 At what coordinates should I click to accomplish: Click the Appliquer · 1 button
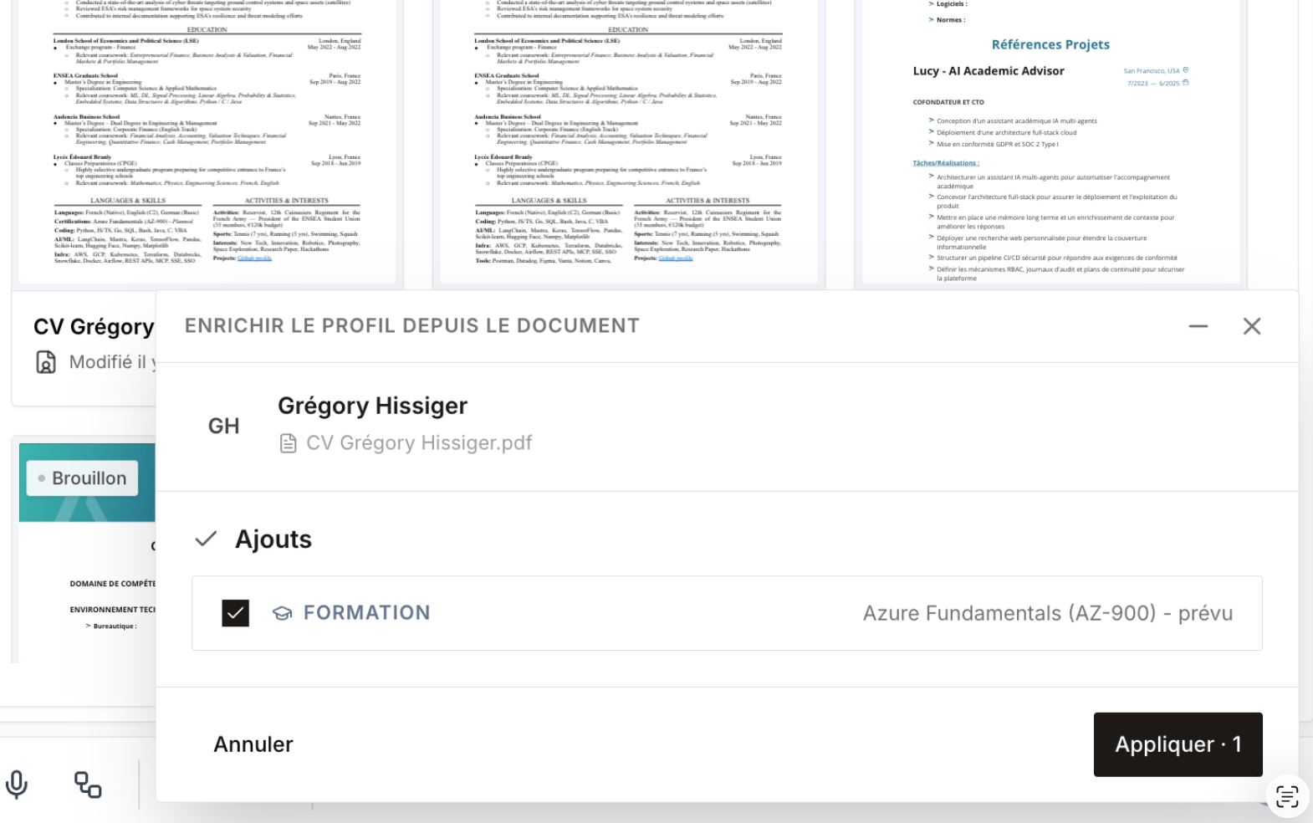tap(1178, 744)
